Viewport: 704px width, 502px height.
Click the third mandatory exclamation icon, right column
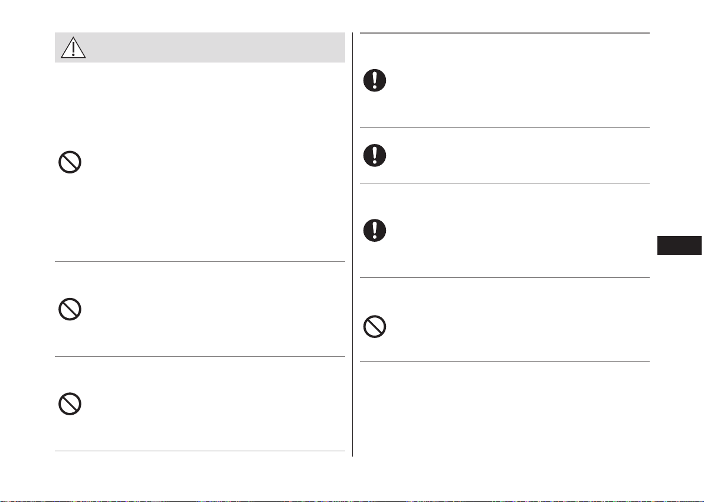pyautogui.click(x=375, y=230)
